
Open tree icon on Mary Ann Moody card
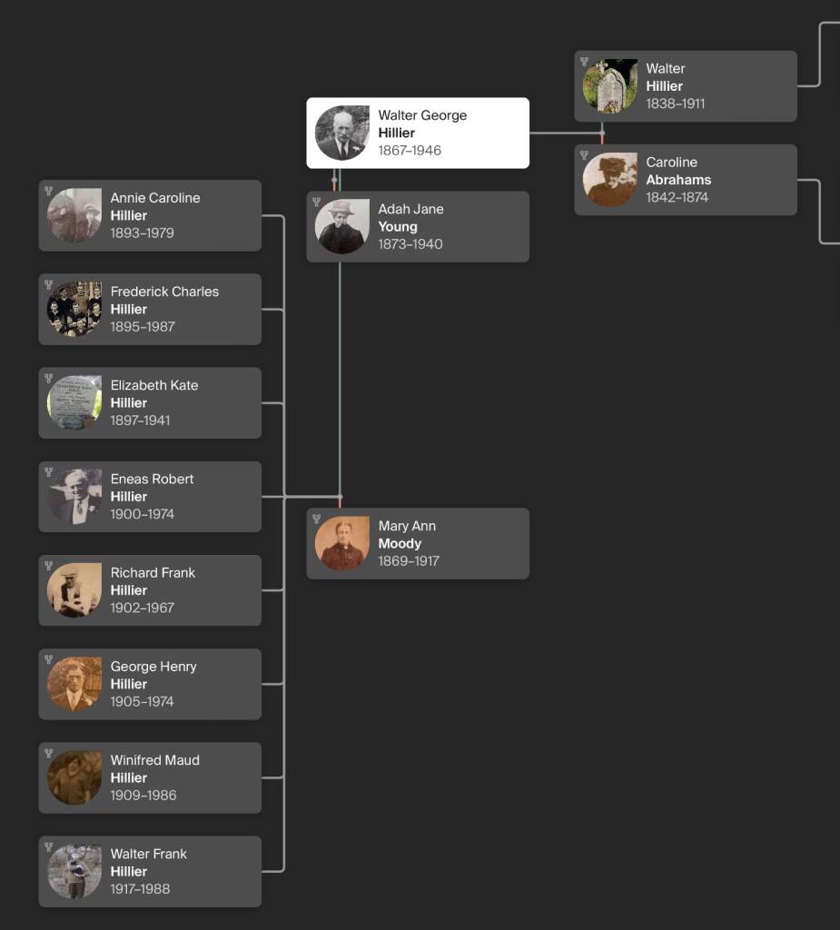click(x=317, y=519)
